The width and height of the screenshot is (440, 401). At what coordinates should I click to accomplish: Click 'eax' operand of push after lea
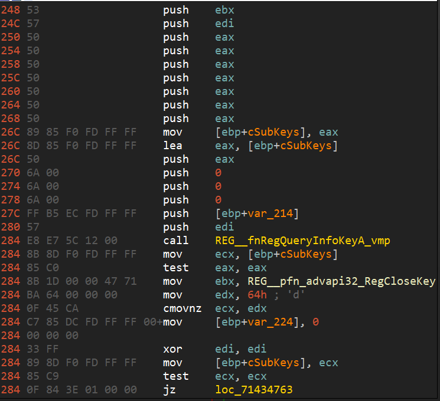[224, 159]
